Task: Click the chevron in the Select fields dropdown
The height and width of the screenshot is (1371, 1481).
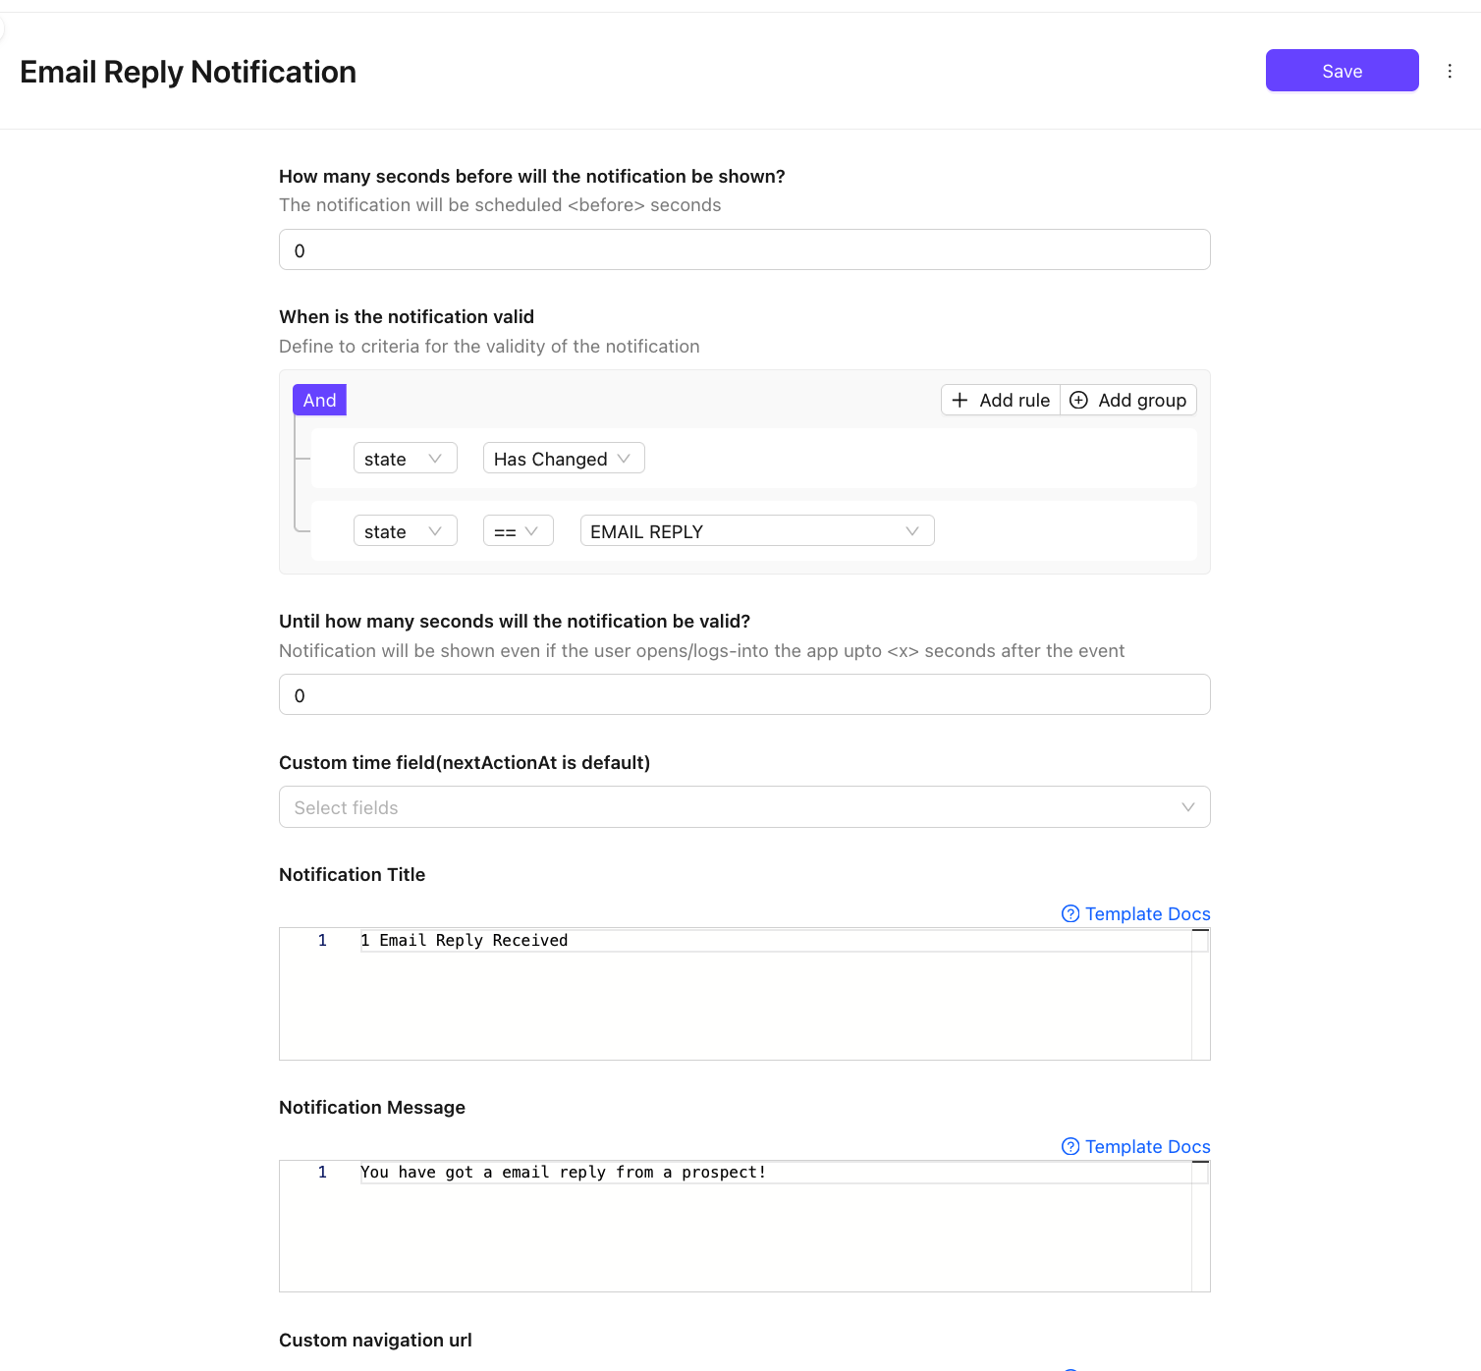Action: [1187, 807]
